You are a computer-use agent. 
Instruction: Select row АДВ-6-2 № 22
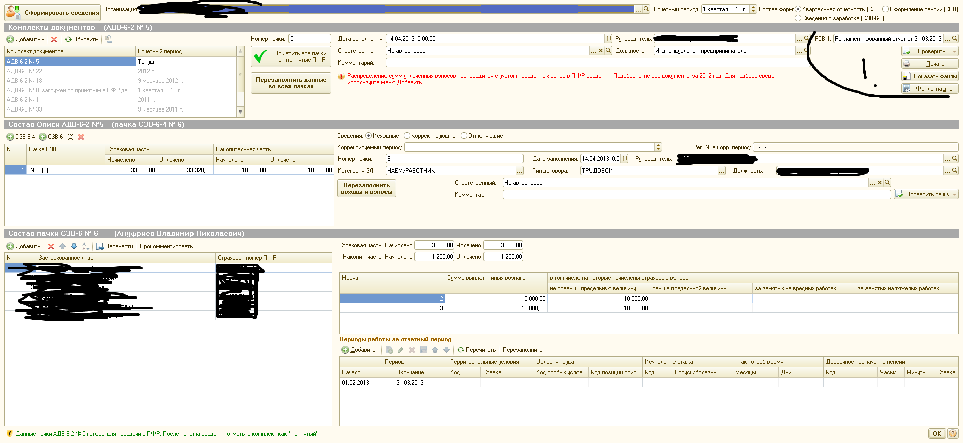point(121,71)
